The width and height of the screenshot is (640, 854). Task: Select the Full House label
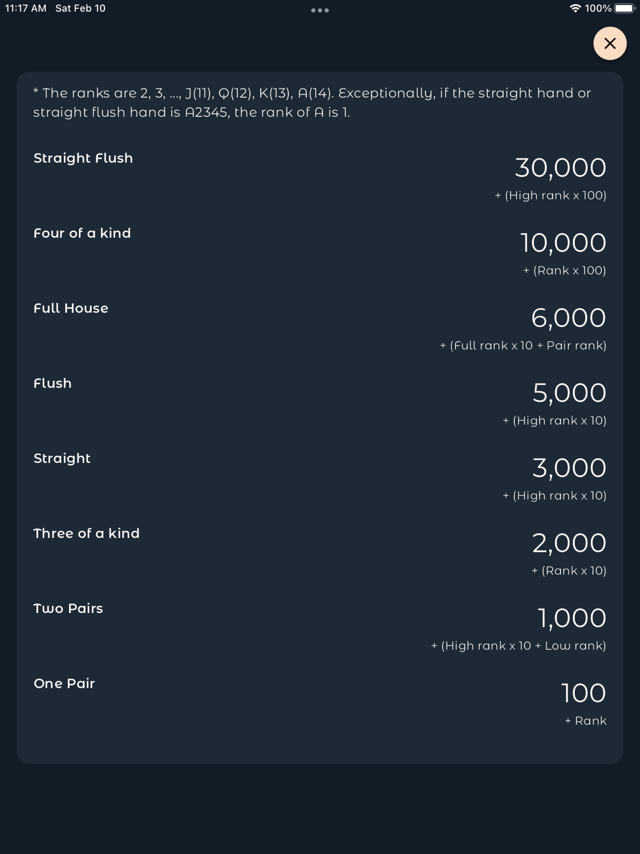(71, 309)
